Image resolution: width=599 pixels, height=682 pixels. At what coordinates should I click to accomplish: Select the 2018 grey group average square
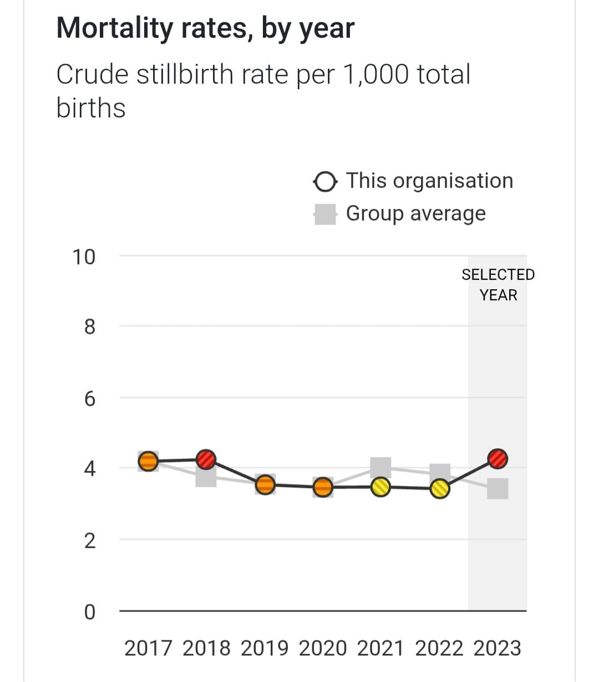tap(206, 478)
